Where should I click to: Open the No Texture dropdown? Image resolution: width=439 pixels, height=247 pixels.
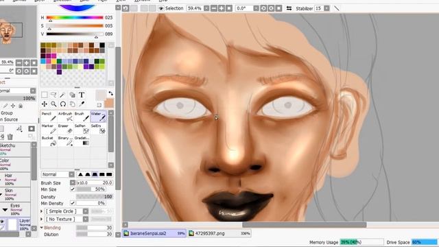click(86, 219)
